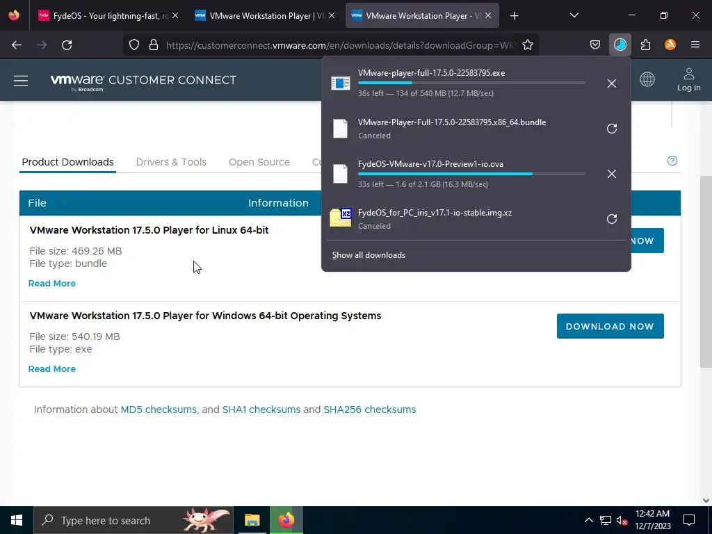Close the FydeOS tab

(175, 16)
